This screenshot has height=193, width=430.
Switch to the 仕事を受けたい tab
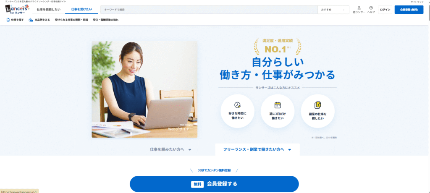point(81,10)
